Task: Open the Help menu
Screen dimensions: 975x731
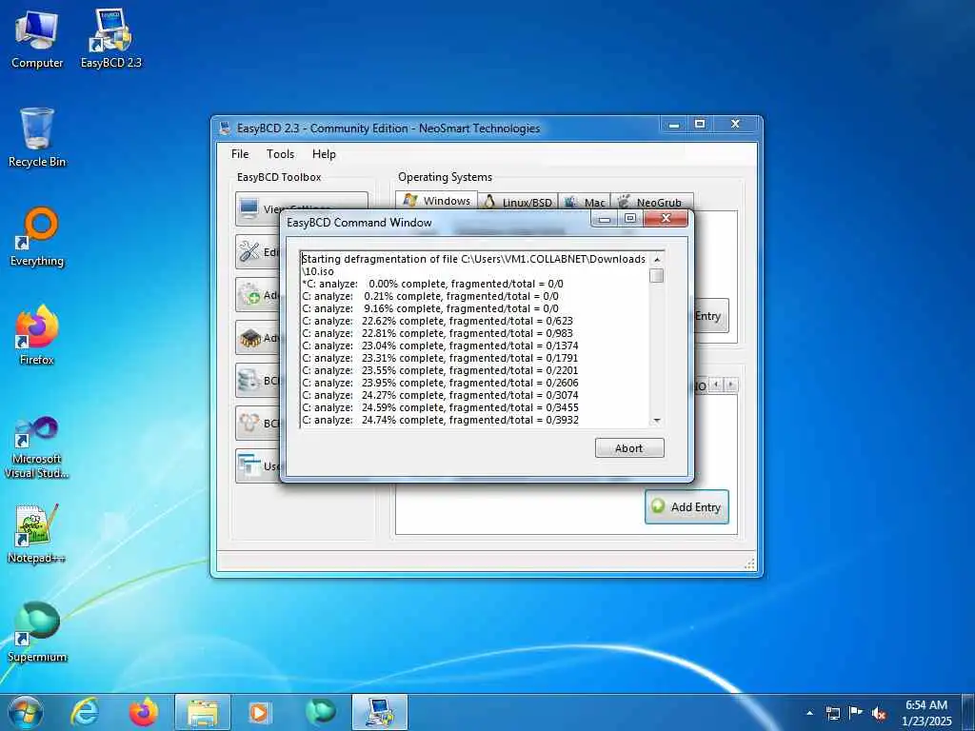Action: pos(324,154)
